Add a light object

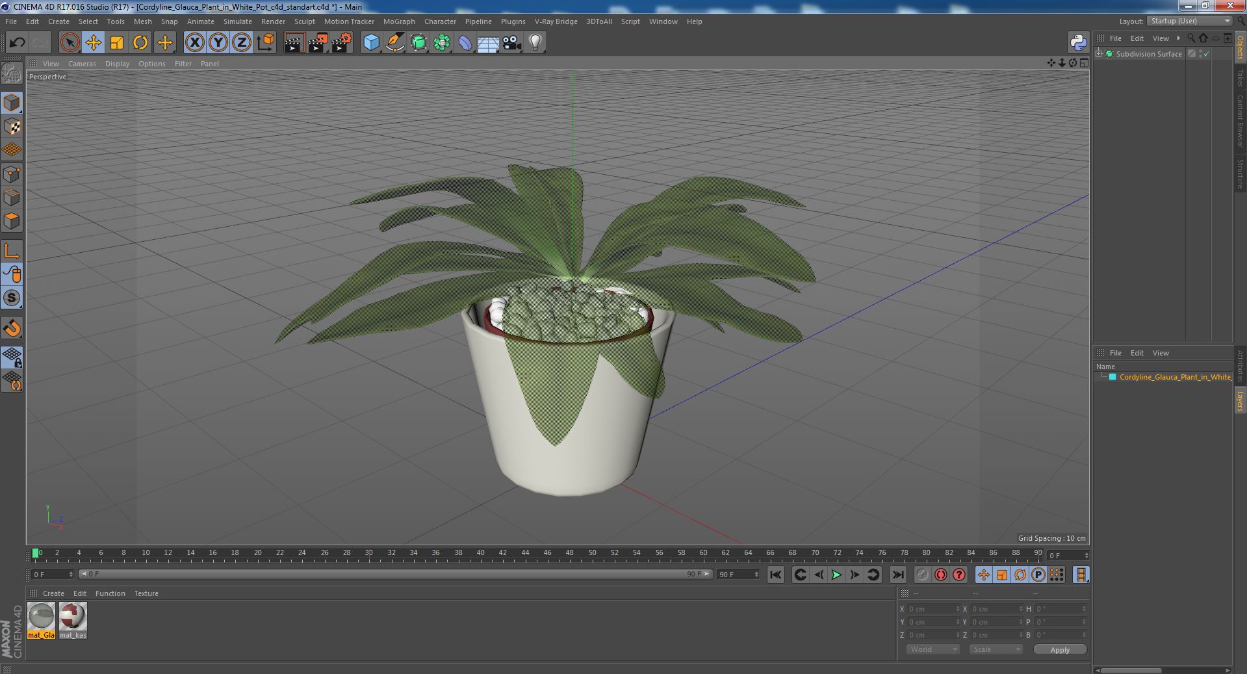535,43
